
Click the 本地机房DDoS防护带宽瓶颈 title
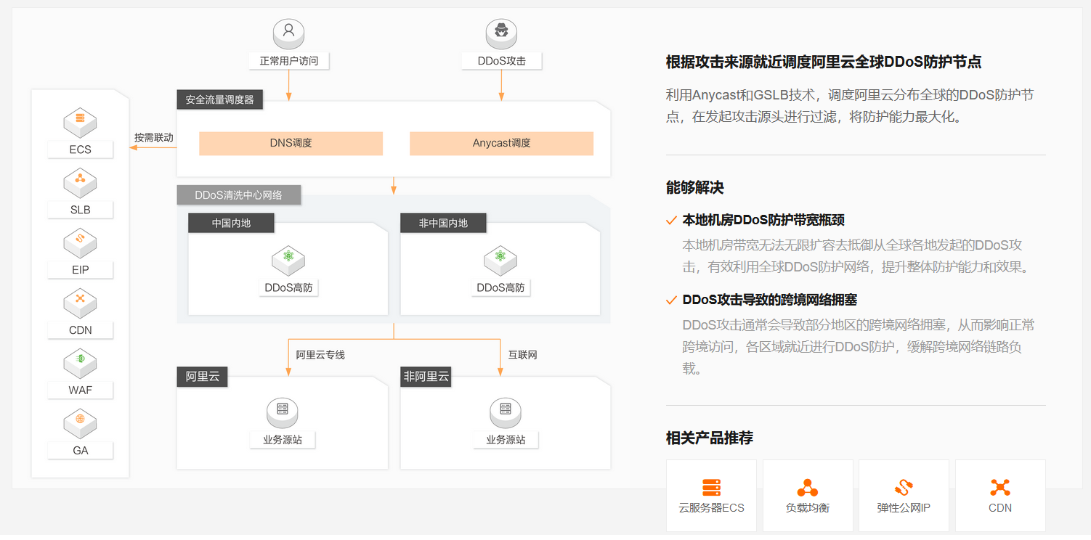[763, 220]
